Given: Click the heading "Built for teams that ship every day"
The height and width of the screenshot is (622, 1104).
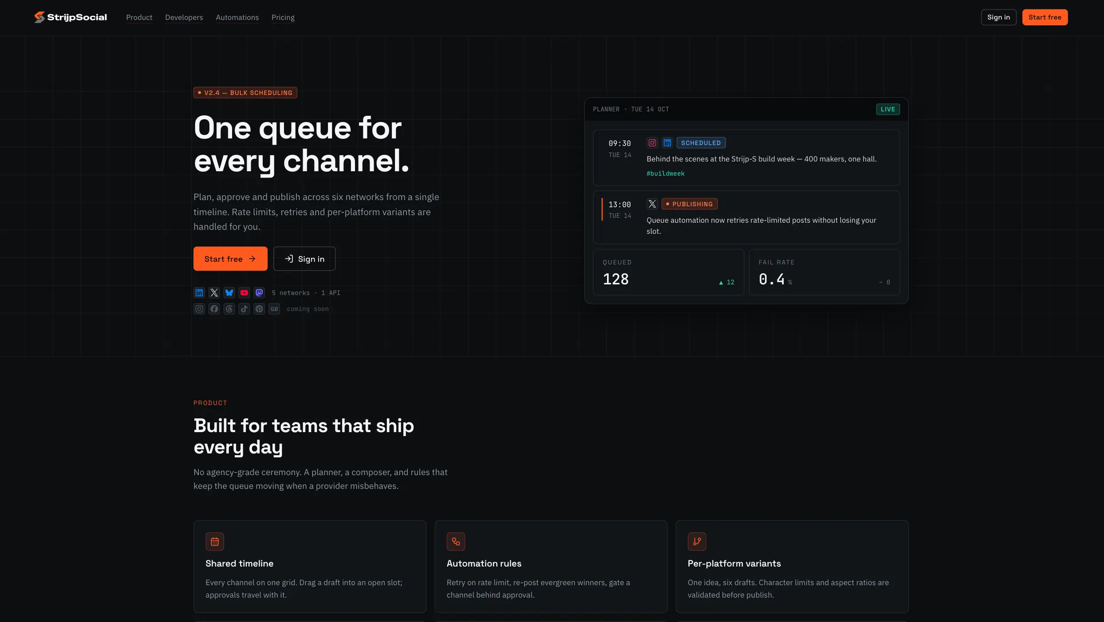Looking at the screenshot, I should 304,436.
